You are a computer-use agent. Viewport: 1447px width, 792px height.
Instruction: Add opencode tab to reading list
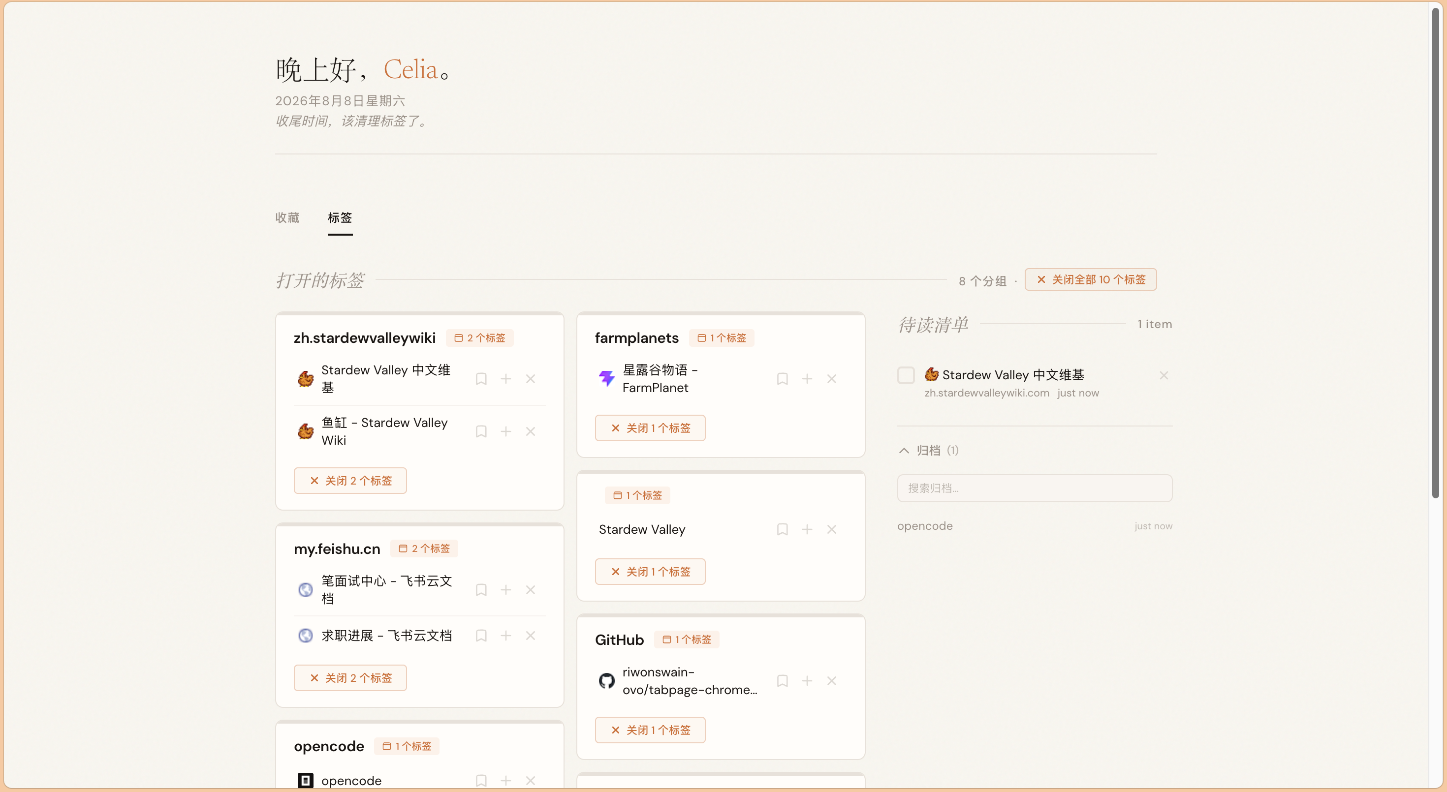pyautogui.click(x=505, y=780)
